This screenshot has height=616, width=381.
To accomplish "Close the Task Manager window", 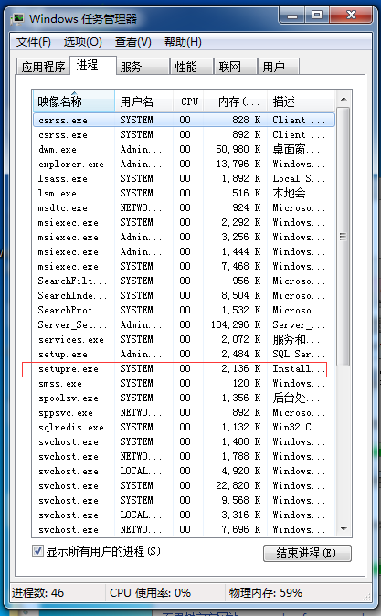I will tap(351, 16).
